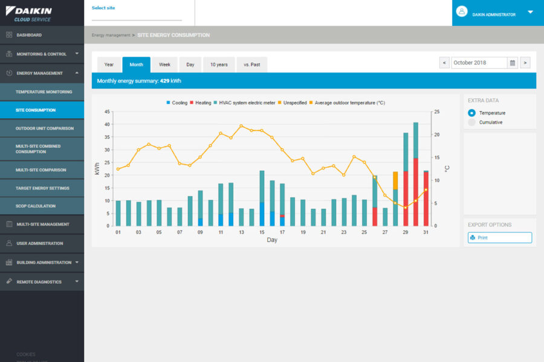Screen dimensions: 544x362
Task: Open Target Energy Settings menu item
Action: [42, 188]
